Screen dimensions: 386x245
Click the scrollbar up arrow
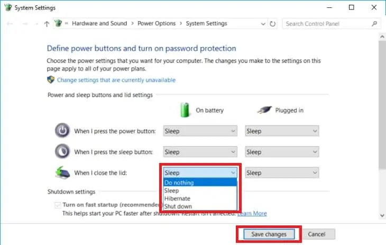point(382,37)
